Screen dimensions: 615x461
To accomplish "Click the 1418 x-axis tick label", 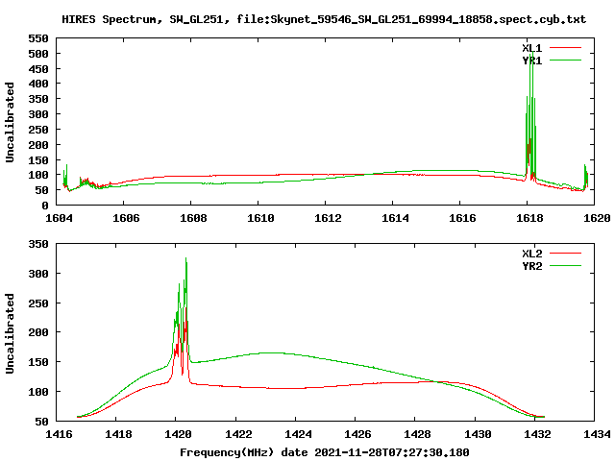I will (118, 434).
